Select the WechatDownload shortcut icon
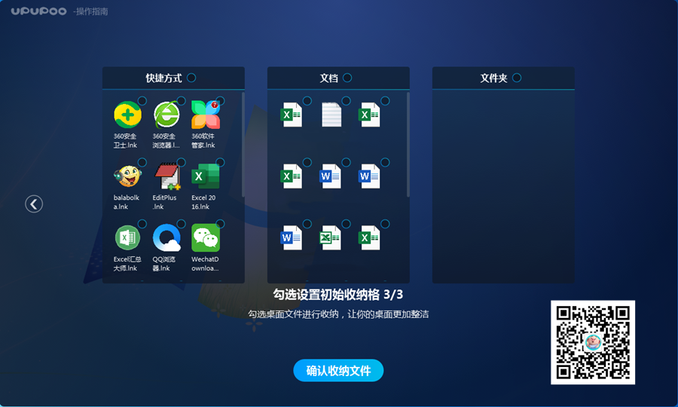The width and height of the screenshot is (678, 407). (206, 237)
